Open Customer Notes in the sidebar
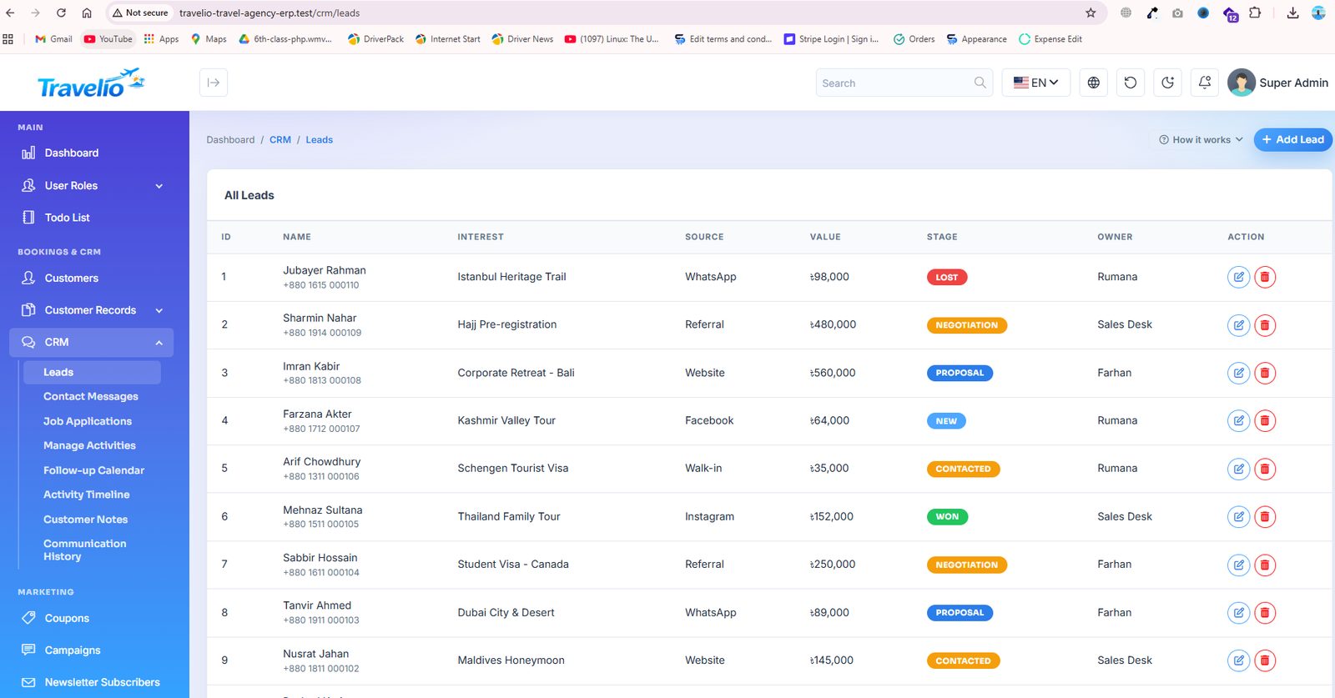Screen dimensions: 1335x698 pos(85,520)
